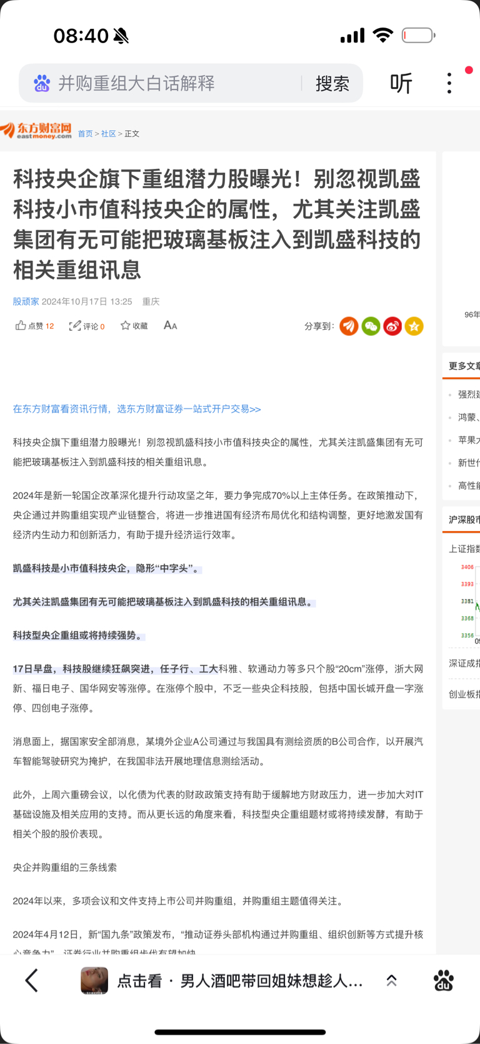Click bold line 科技型央企重组或将持续强势
The height and width of the screenshot is (1044, 480).
click(78, 636)
